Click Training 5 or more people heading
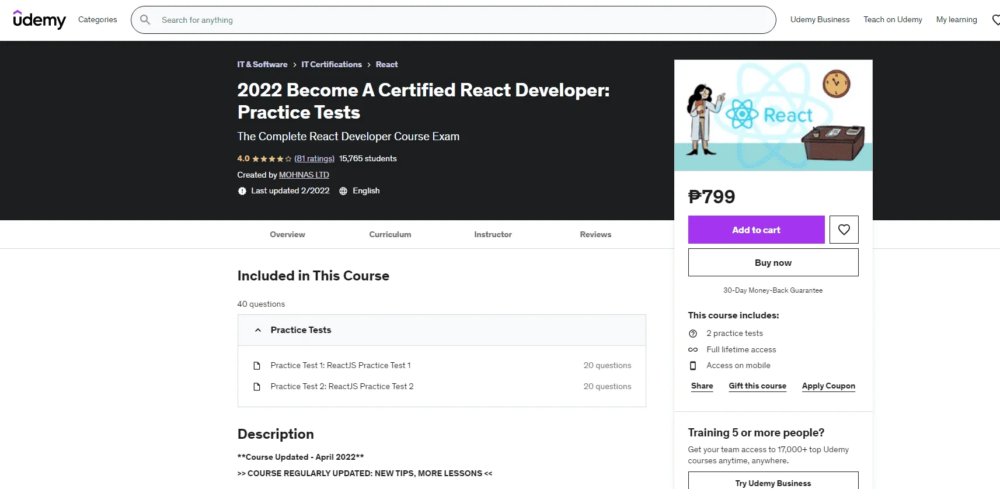Viewport: 1000px width, 489px height. pyautogui.click(x=756, y=433)
